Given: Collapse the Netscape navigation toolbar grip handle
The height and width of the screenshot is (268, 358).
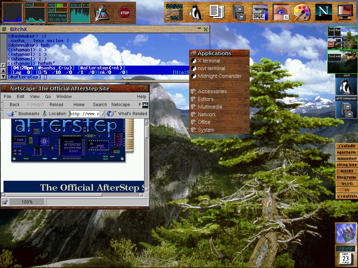Looking at the screenshot, I should pos(2,104).
